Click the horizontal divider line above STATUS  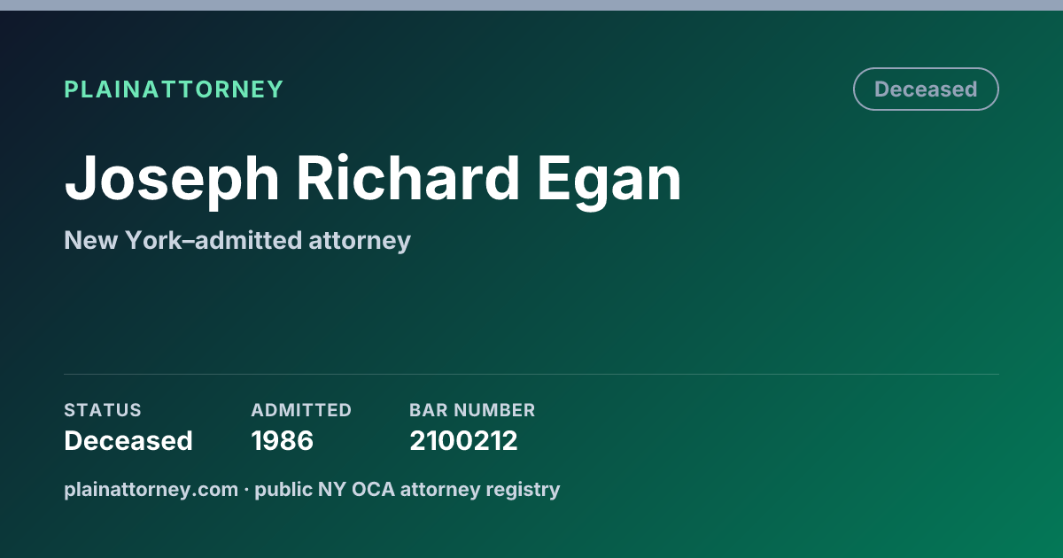pyautogui.click(x=531, y=374)
